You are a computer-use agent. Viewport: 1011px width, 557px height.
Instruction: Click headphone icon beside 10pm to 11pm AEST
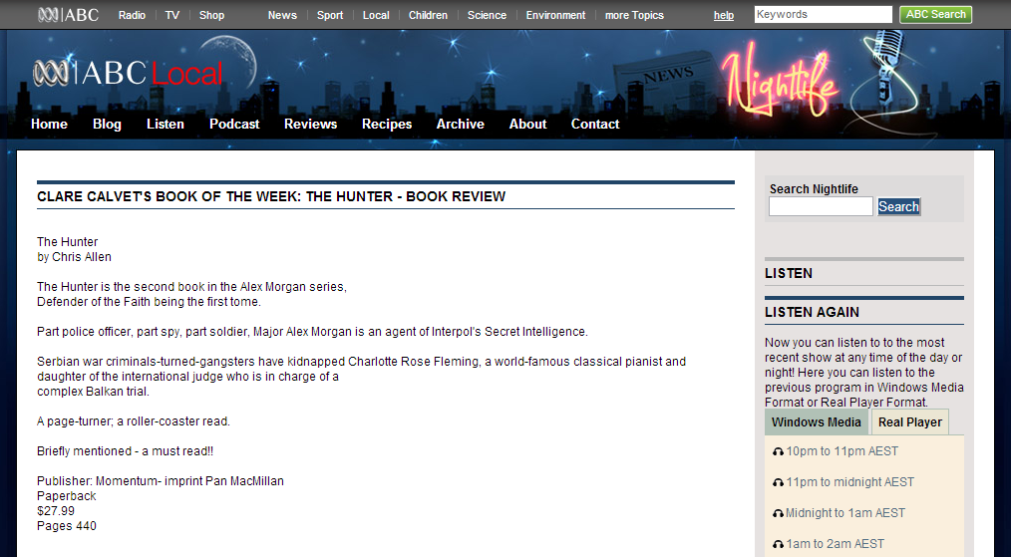coord(778,452)
